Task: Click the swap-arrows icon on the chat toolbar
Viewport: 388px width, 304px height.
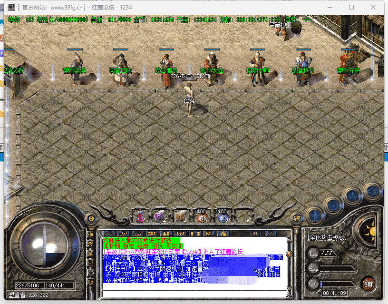Action: [x=123, y=234]
